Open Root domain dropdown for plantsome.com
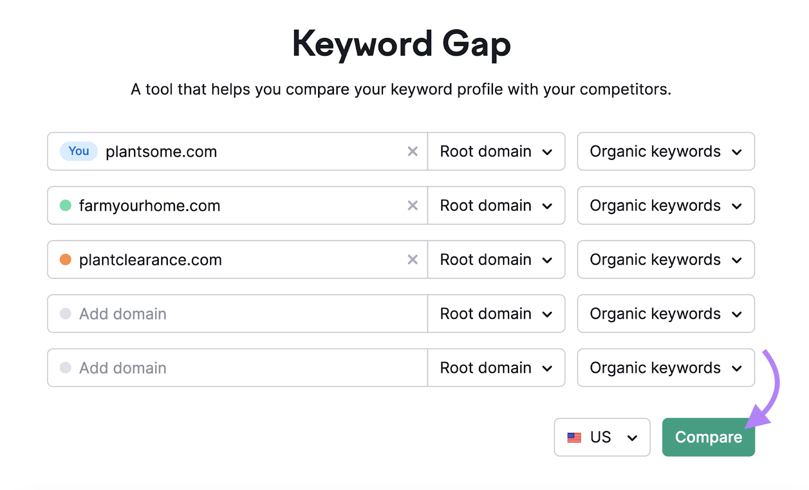Screen dimensions: 809x490 click(x=497, y=151)
